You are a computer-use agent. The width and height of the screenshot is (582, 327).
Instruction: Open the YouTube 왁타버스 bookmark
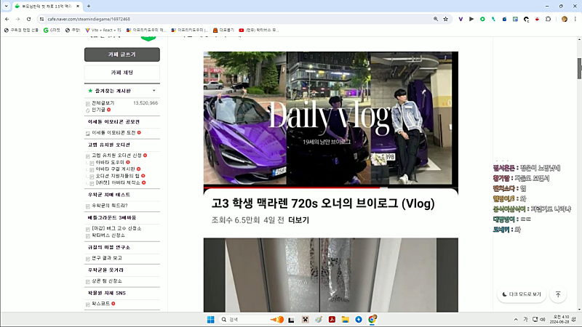pyautogui.click(x=259, y=30)
